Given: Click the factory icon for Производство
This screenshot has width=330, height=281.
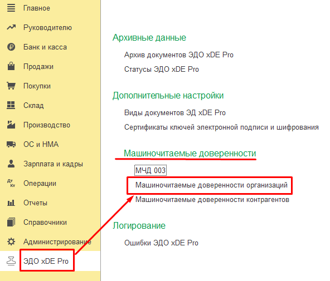Looking at the screenshot, I should point(11,125).
